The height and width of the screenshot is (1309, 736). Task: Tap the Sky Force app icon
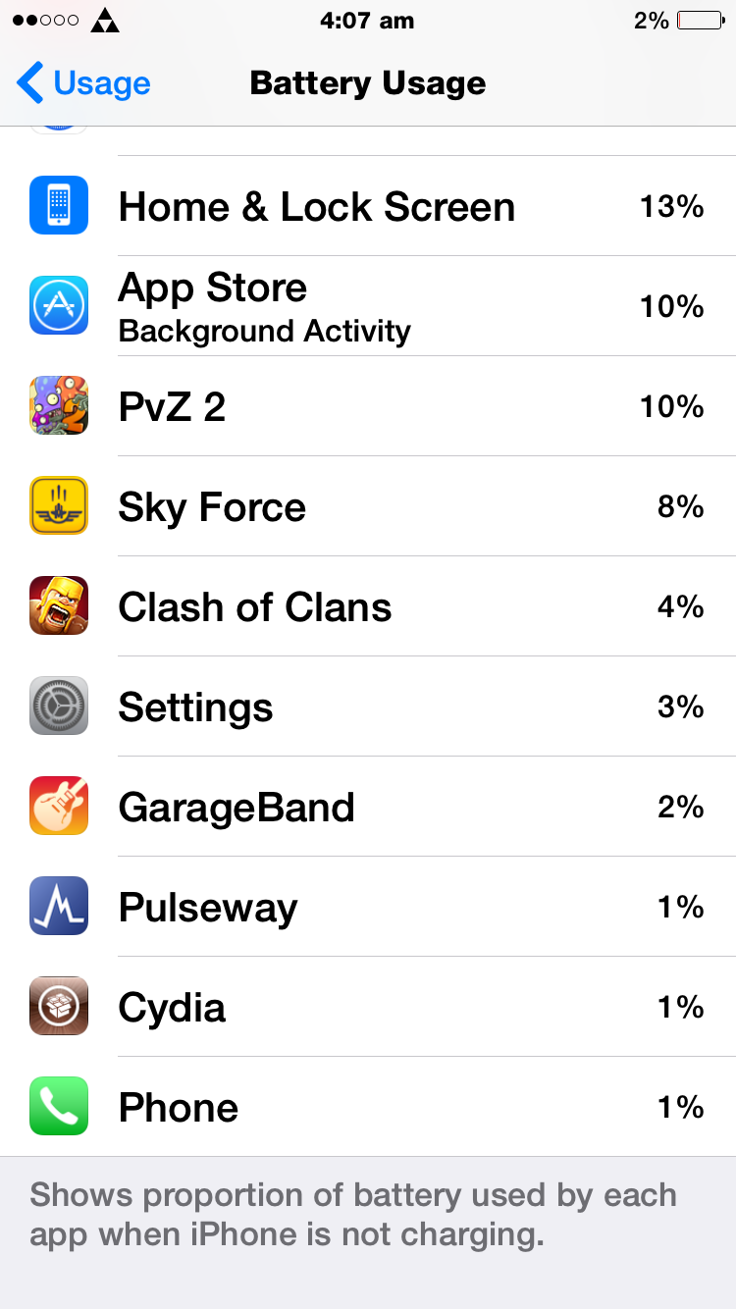[x=59, y=505]
